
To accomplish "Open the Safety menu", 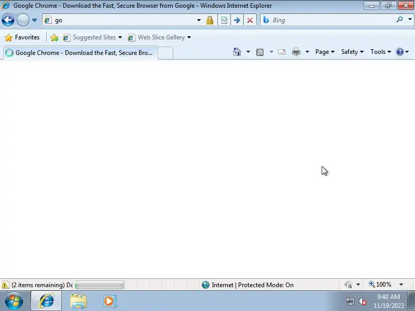I will (x=352, y=52).
